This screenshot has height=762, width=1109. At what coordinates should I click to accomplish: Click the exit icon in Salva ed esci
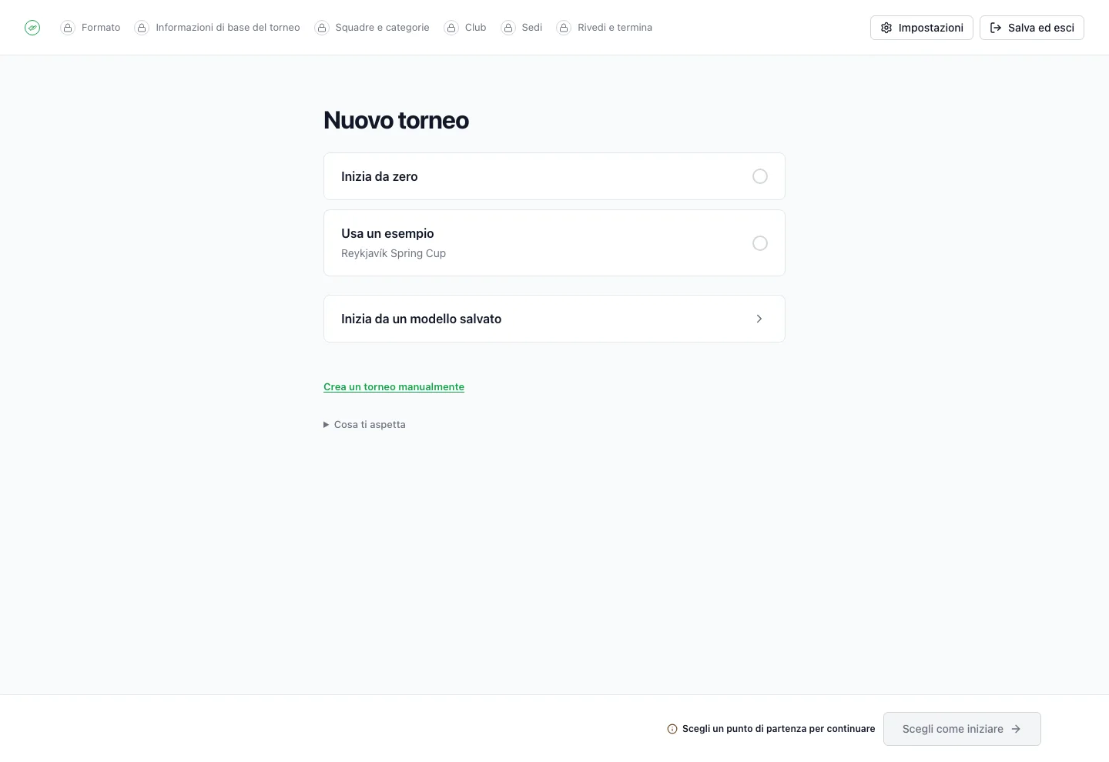(x=996, y=28)
